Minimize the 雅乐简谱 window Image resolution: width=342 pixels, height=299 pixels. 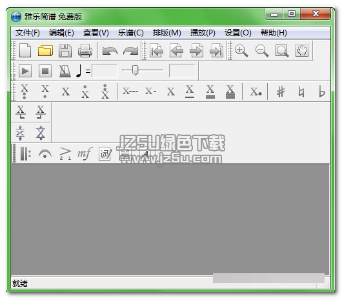(274, 14)
